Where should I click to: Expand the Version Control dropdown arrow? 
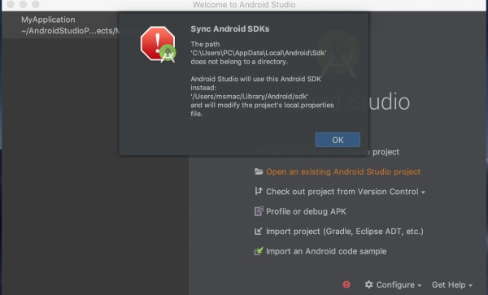click(x=423, y=193)
